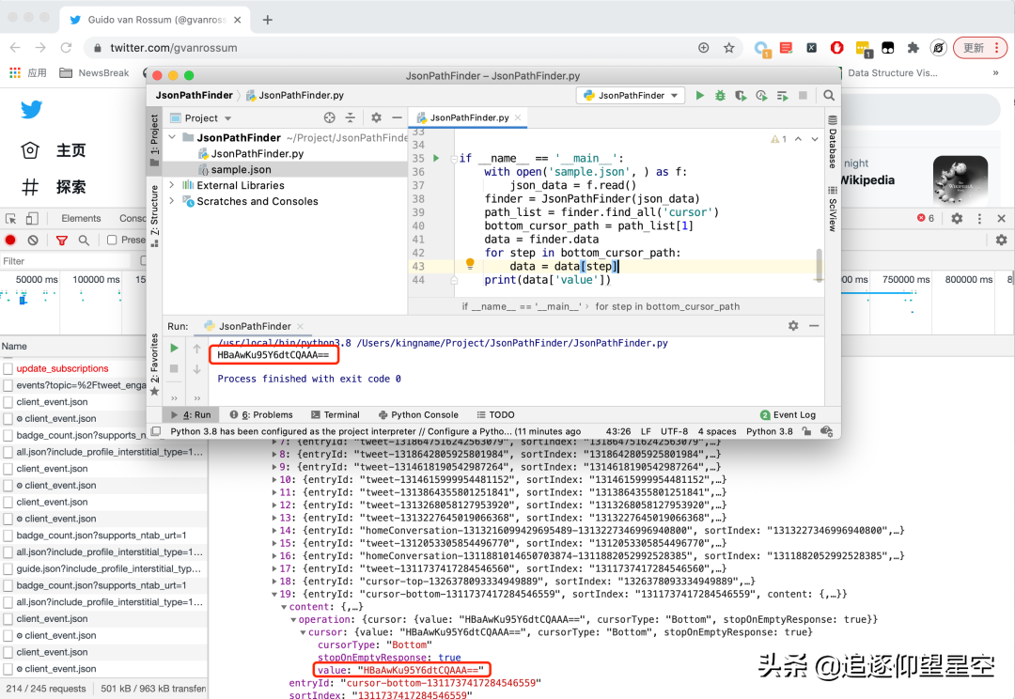This screenshot has width=1015, height=699.
Task: Open the Terminal tool tab
Action: (x=335, y=415)
